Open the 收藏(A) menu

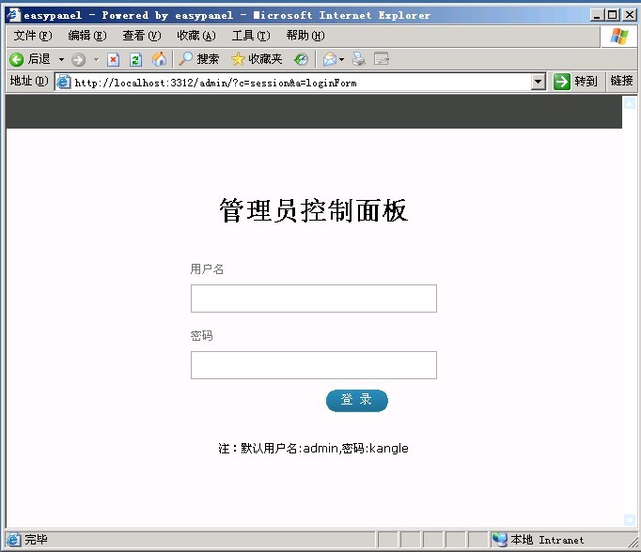(196, 36)
